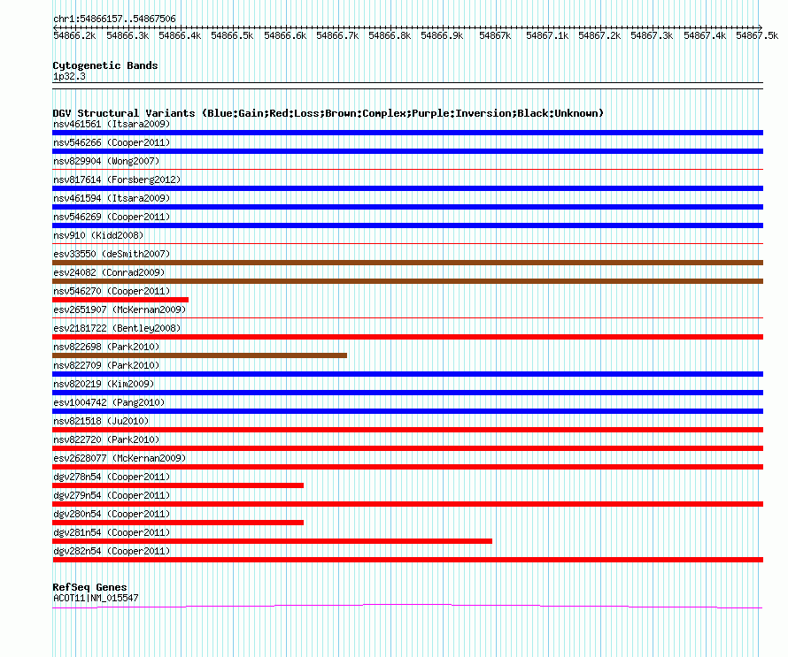The image size is (788, 657).
Task: Select the red bar under dgv281n54
Action: pyautogui.click(x=272, y=541)
